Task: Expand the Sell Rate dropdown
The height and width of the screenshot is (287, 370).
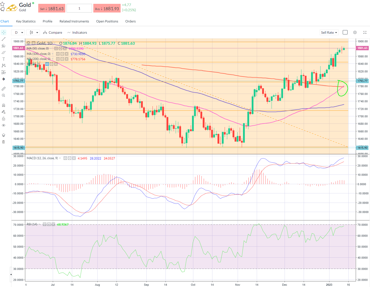Action: click(329, 32)
